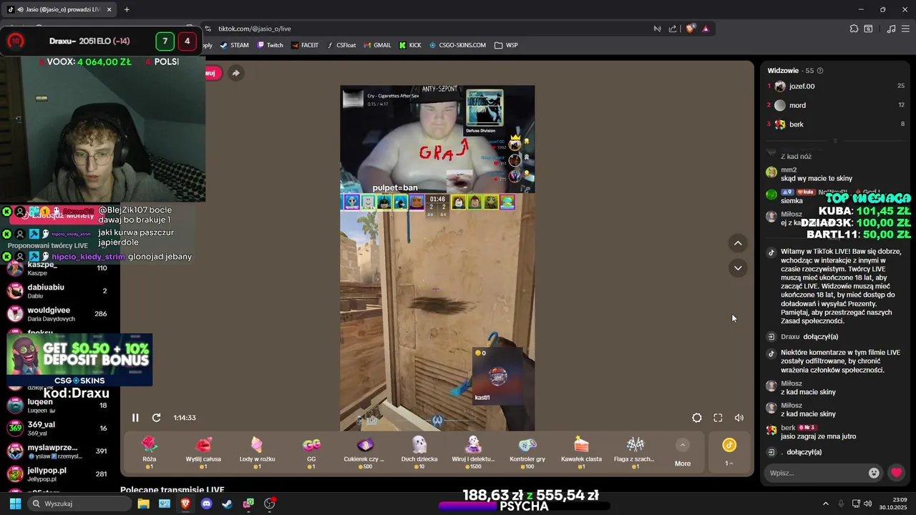Expand more gifts with More chevron
The width and height of the screenshot is (916, 515).
[683, 452]
